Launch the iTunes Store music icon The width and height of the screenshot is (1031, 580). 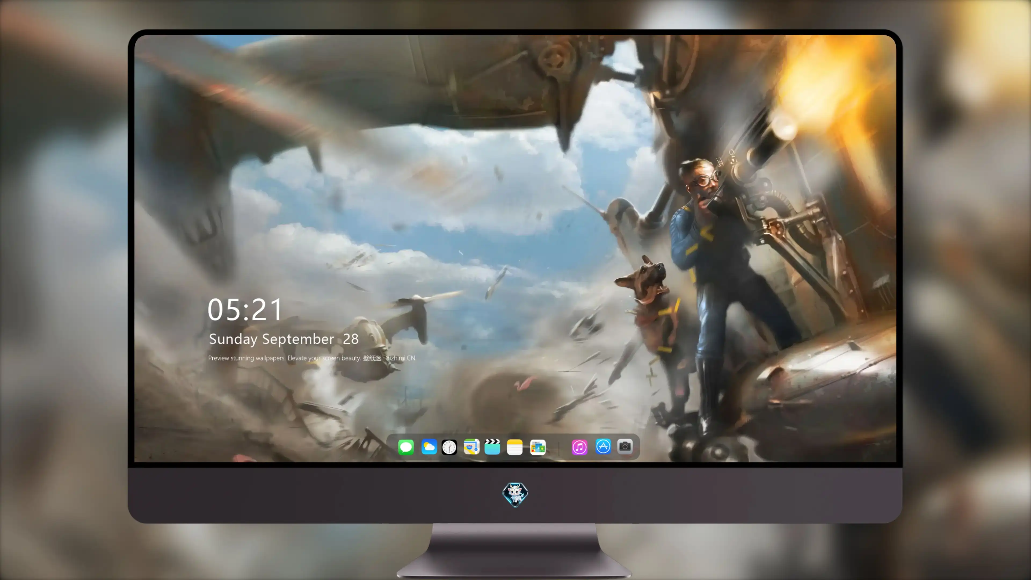(x=580, y=447)
